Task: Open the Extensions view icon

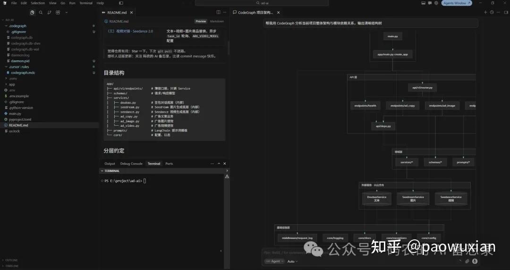Action: pyautogui.click(x=58, y=12)
